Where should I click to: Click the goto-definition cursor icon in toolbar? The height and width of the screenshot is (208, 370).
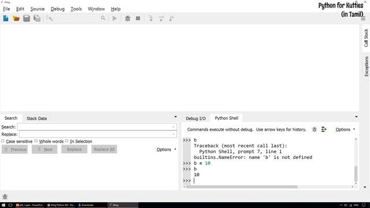point(50,18)
